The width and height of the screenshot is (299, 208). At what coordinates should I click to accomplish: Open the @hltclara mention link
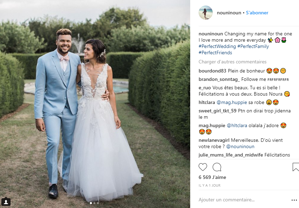237,126
